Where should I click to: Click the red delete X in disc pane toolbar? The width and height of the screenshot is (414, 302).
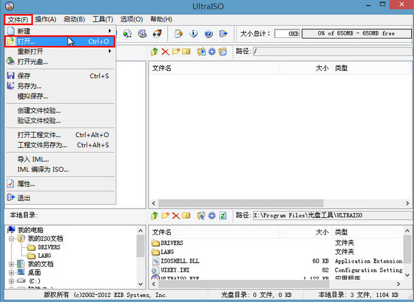pos(165,51)
